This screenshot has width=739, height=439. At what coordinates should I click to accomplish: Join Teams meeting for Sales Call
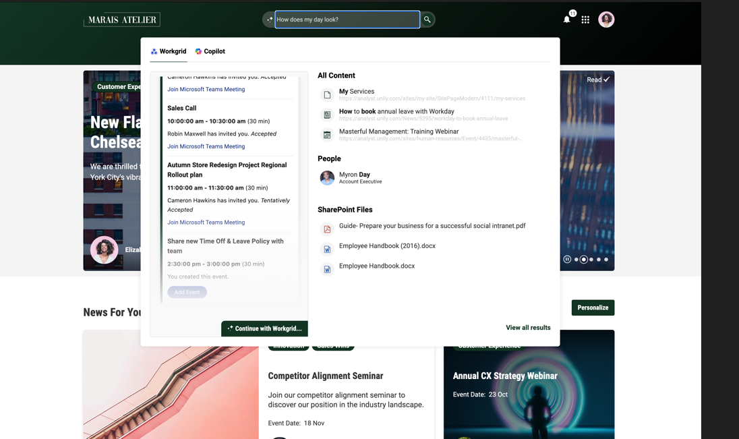206,146
